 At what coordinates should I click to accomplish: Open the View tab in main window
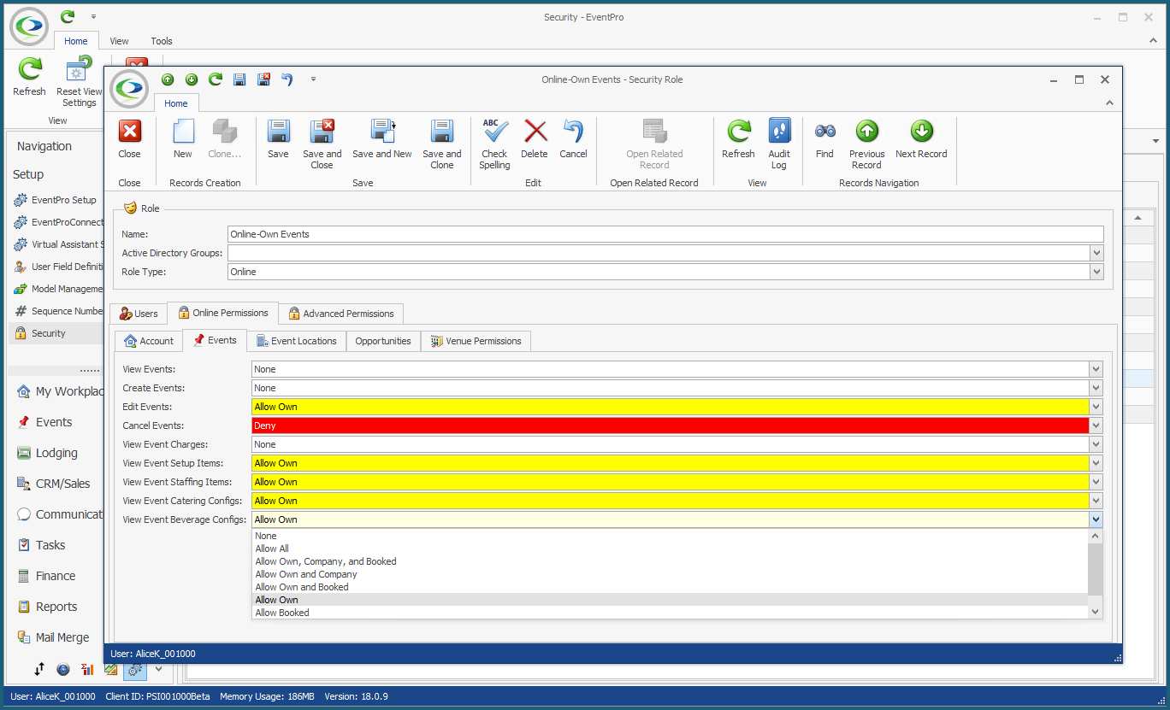coord(119,41)
